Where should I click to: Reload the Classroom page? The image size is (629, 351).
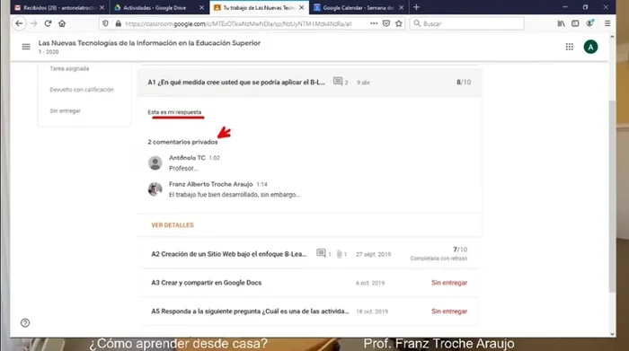[48, 23]
